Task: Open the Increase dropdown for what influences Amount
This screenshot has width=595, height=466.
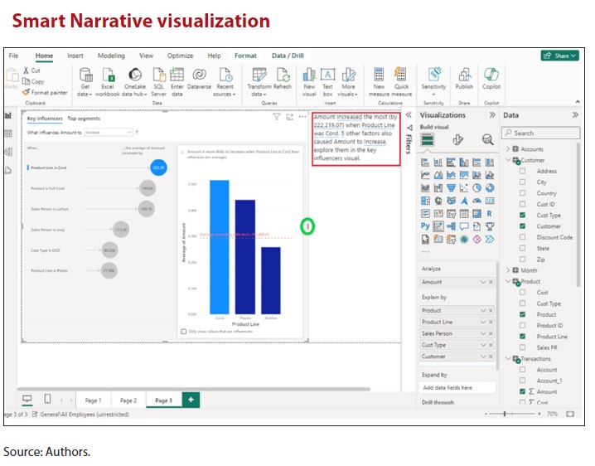Action: click(x=108, y=131)
